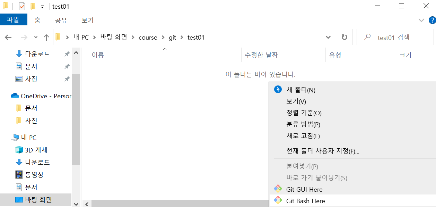Image resolution: width=436 pixels, height=207 pixels.
Task: Click the refresh button in address bar
Action: pos(344,37)
